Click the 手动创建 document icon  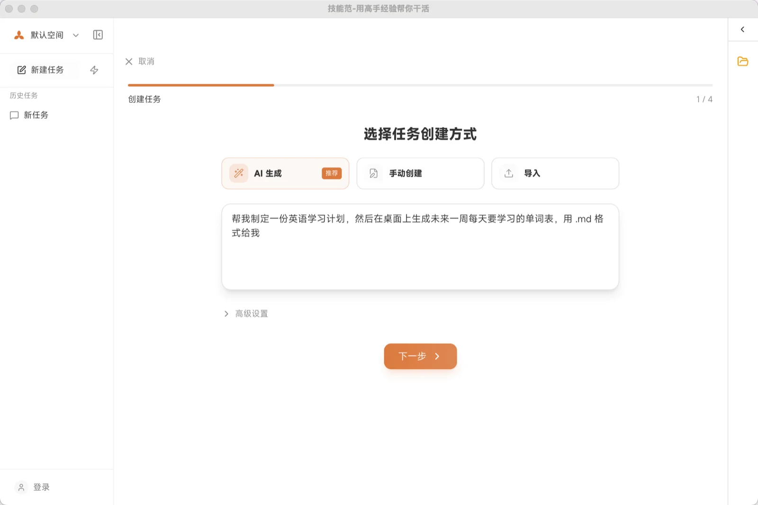click(373, 173)
